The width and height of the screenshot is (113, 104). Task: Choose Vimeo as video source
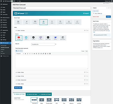click(x=26, y=38)
